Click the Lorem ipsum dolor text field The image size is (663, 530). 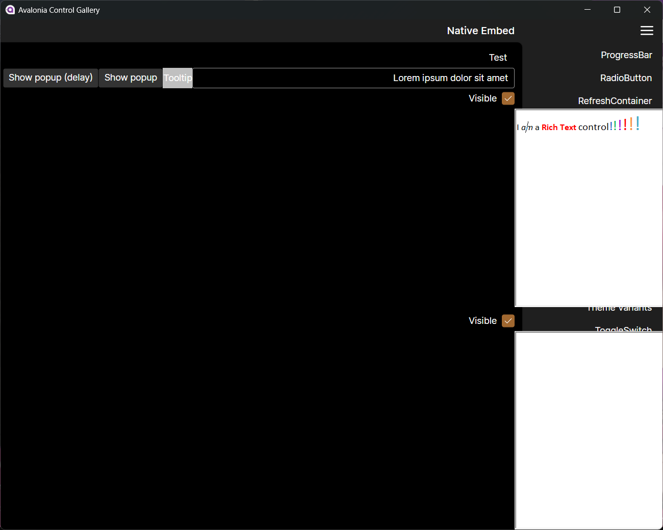point(451,78)
